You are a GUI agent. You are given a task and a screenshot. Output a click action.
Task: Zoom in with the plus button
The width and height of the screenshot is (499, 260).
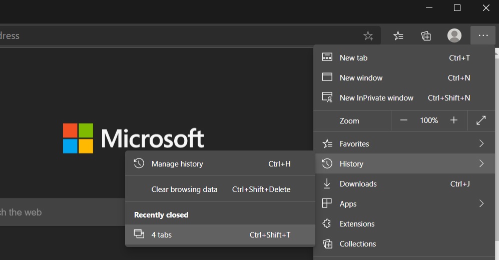click(x=454, y=120)
